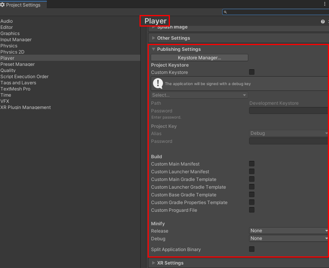Screen dimensions: 329x268
Task: Open the Alias Debug dropdown
Action: tap(288, 133)
